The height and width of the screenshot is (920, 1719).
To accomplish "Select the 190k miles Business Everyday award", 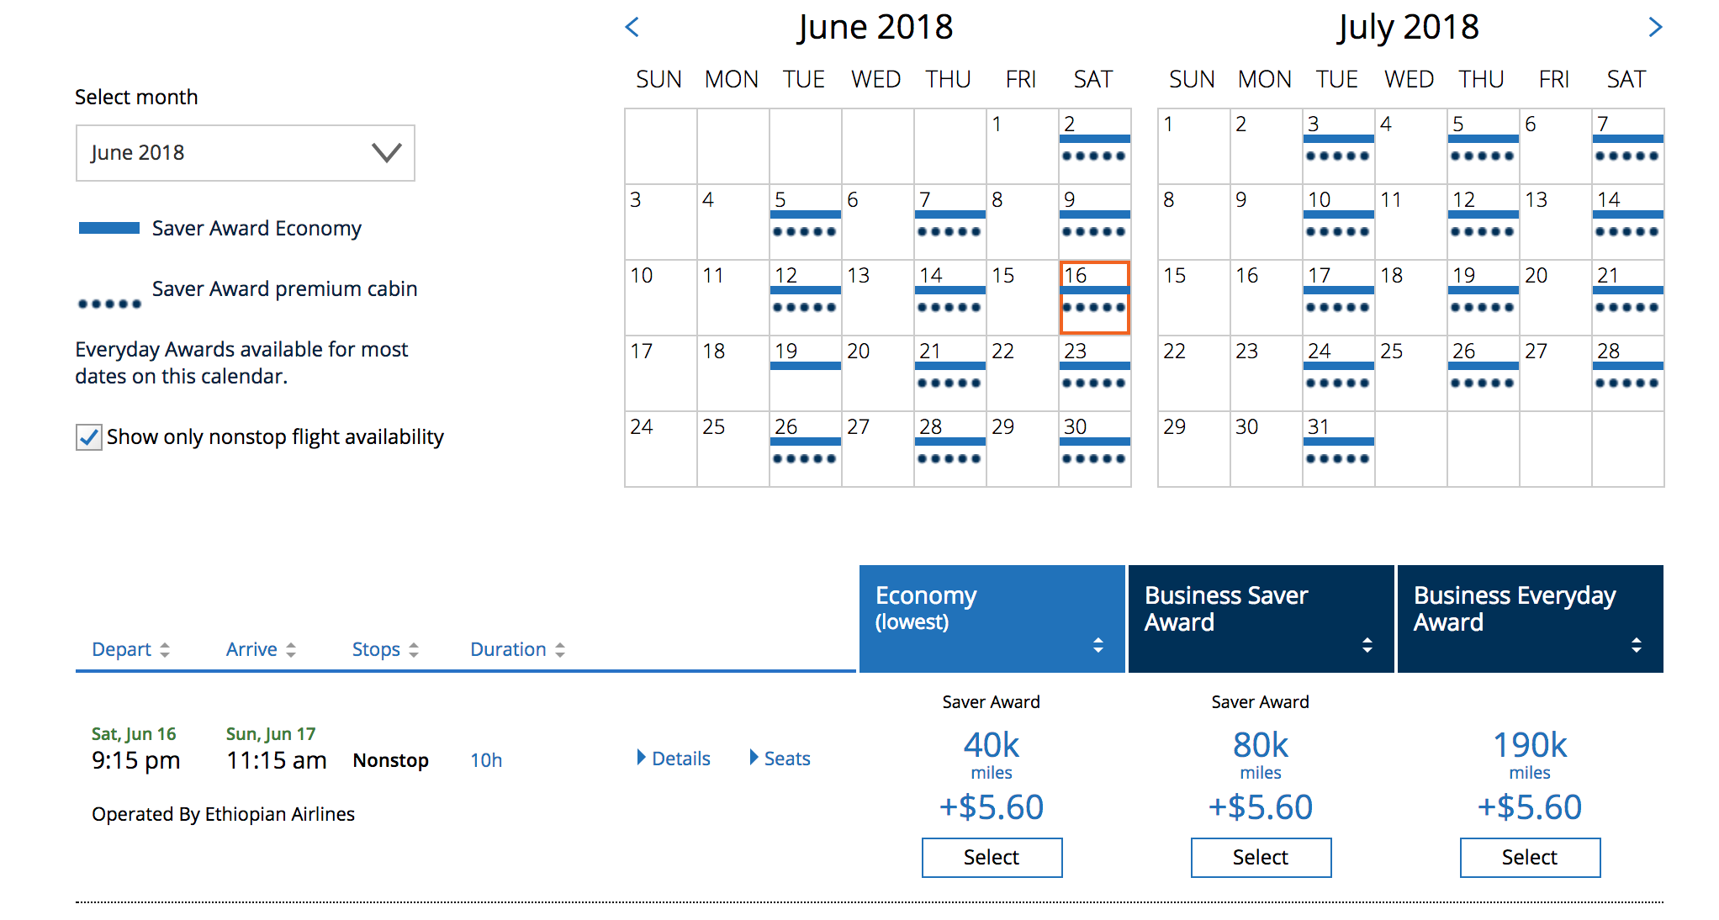I will (x=1530, y=857).
